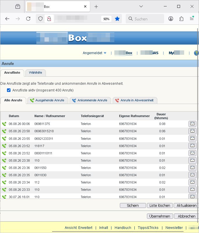199x233 pixels.
Task: Click the Name / Rufnummer column header
Action: (x=50, y=116)
